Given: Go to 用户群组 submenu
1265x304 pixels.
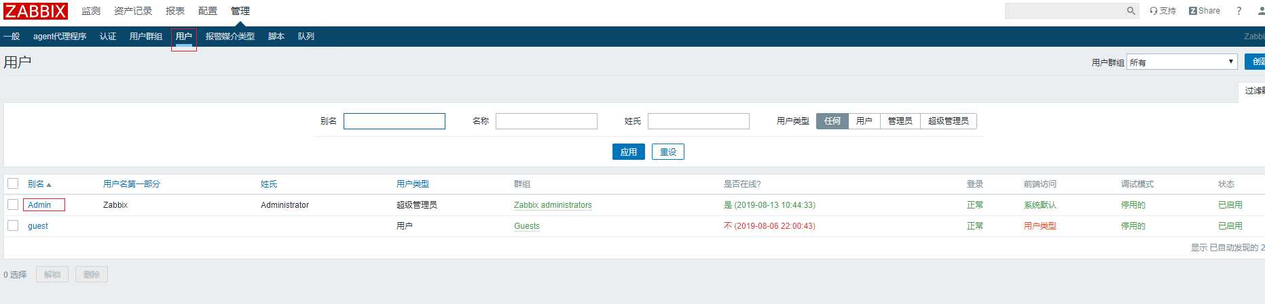Looking at the screenshot, I should click(146, 37).
